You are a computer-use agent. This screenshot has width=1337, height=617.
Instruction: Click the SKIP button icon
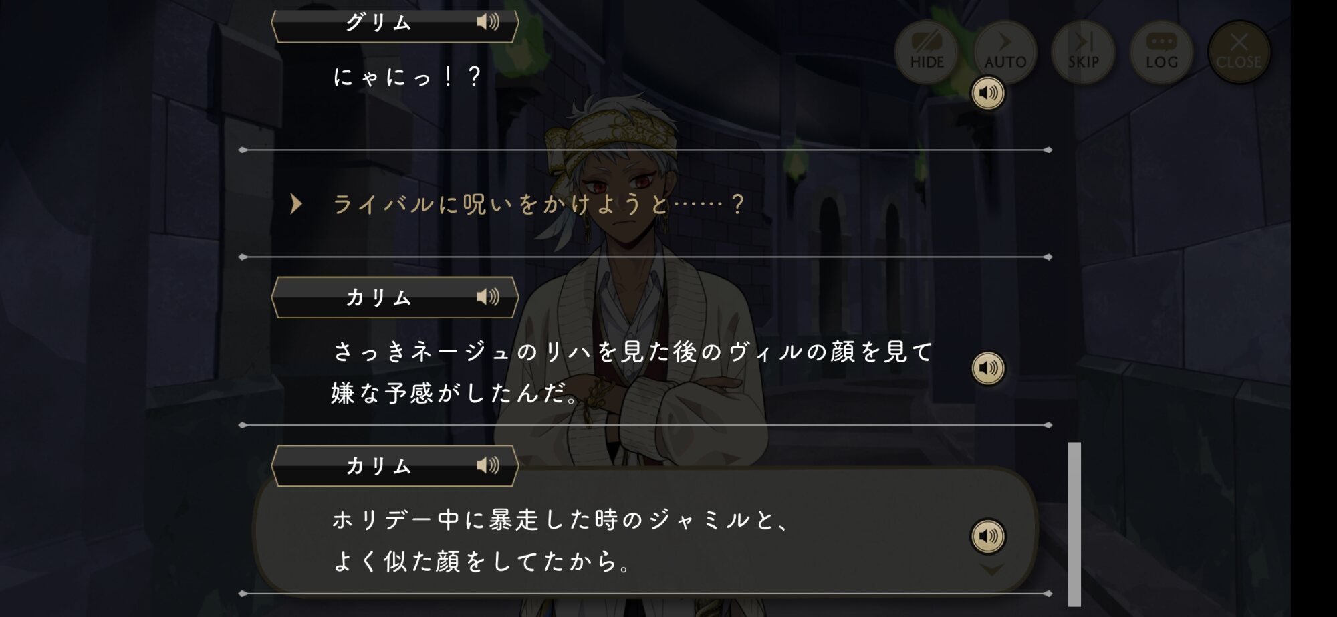[x=1083, y=52]
